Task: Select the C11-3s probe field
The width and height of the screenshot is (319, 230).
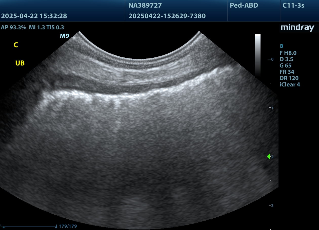Action: click(x=293, y=5)
